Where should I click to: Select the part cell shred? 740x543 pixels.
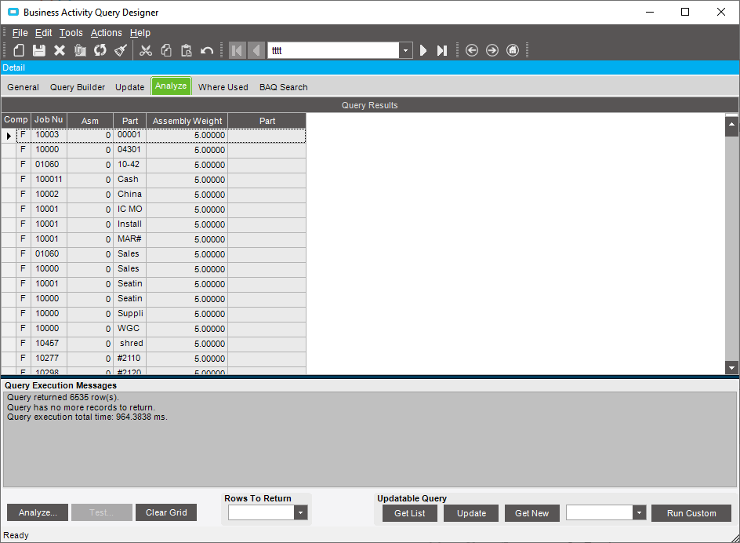(130, 344)
